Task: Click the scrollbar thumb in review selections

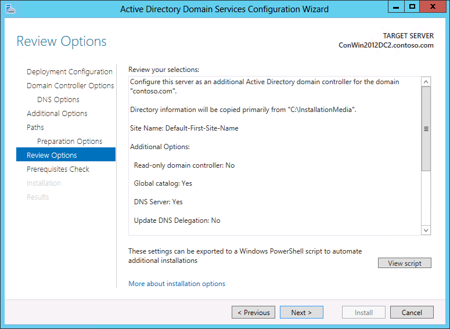Action: 426,129
